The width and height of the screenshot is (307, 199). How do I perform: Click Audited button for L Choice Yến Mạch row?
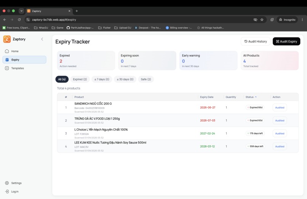280,134
